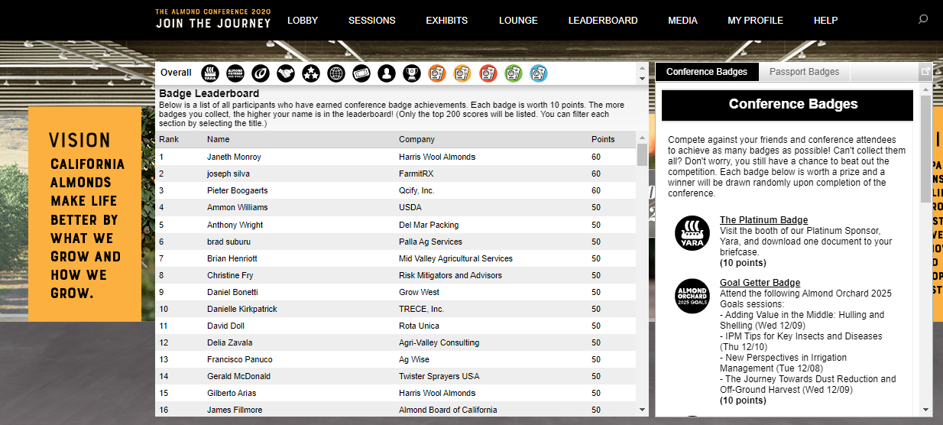943x425 pixels.
Task: Click the Daniel Bonetti name cell
Action: point(232,292)
